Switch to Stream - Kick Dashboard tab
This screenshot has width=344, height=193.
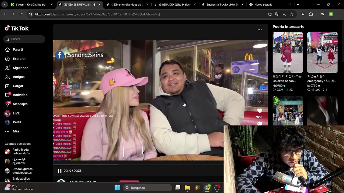(31, 5)
